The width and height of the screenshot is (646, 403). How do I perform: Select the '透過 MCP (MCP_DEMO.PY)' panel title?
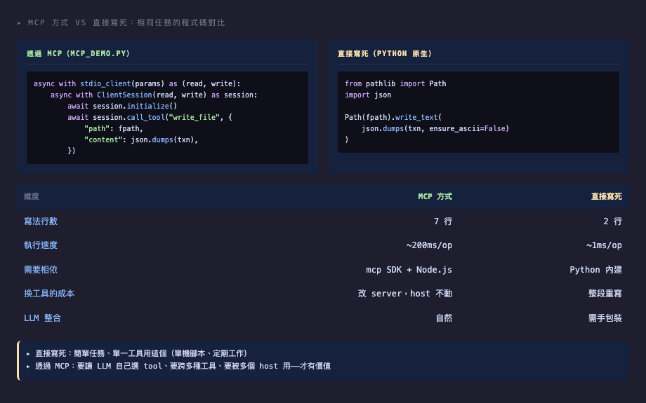[78, 53]
